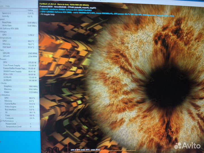Select the Bus Interface row
This screenshot has height=153, width=204.
tap(19, 110)
